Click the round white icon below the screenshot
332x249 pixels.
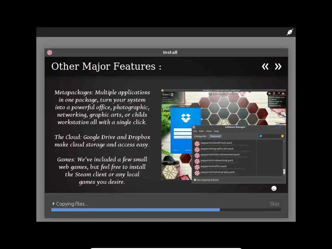(x=274, y=188)
